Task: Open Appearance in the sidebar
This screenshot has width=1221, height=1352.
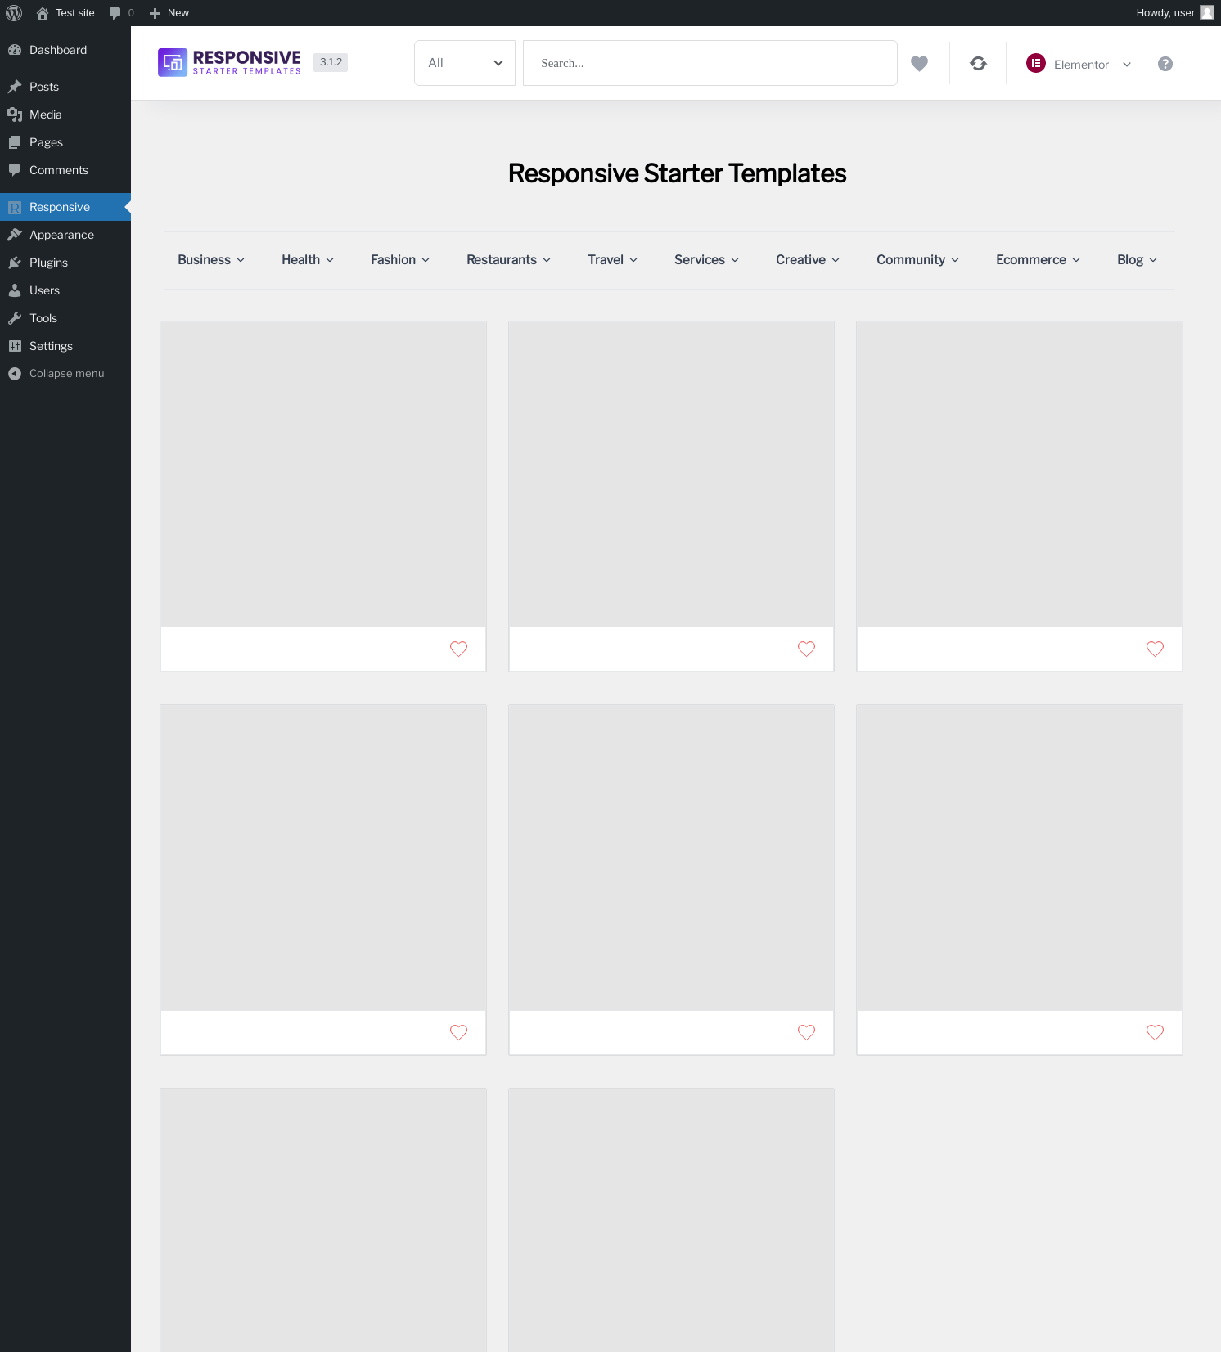Action: (65, 235)
